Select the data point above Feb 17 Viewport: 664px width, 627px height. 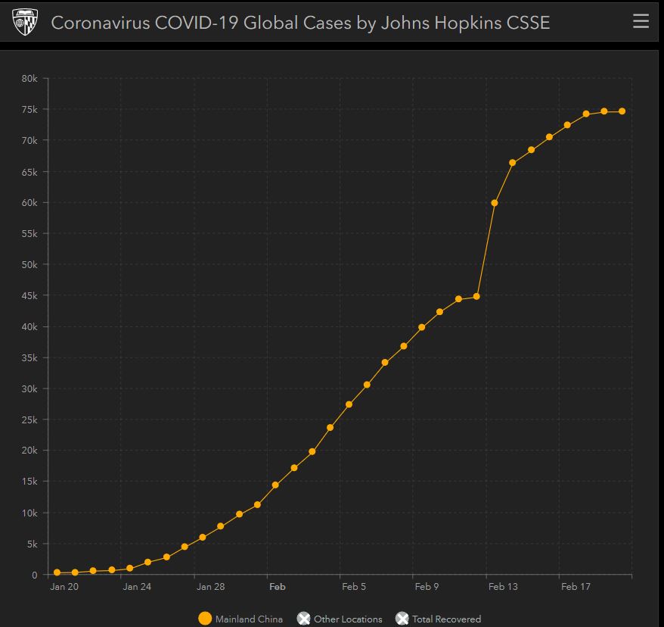coord(567,125)
